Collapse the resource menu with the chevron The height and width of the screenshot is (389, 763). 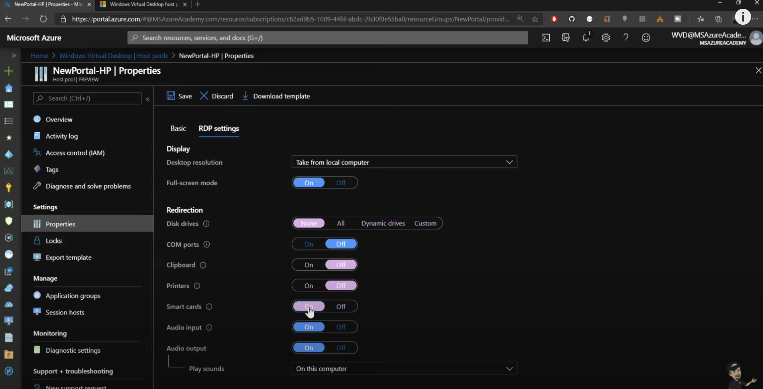tap(147, 99)
